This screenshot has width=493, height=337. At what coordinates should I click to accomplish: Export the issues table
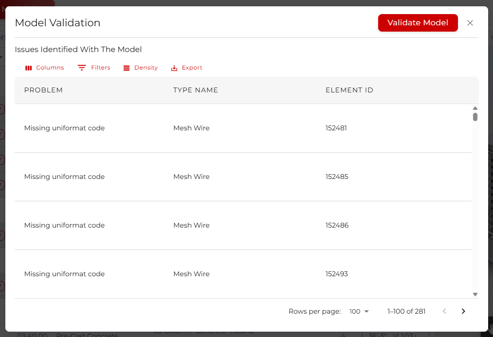point(186,68)
